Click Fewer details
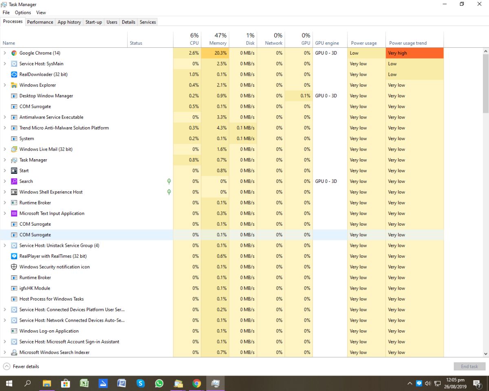The height and width of the screenshot is (391, 489). (x=21, y=367)
